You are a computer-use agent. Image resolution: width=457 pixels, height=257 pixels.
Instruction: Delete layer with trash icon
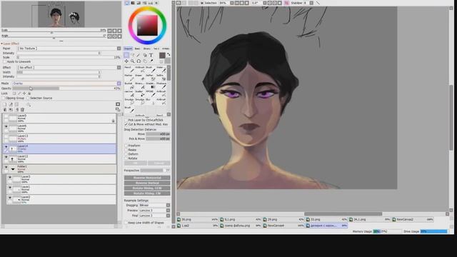point(22,110)
